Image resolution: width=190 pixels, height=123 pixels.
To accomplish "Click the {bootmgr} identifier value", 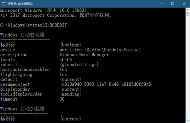I will pos(71,45).
